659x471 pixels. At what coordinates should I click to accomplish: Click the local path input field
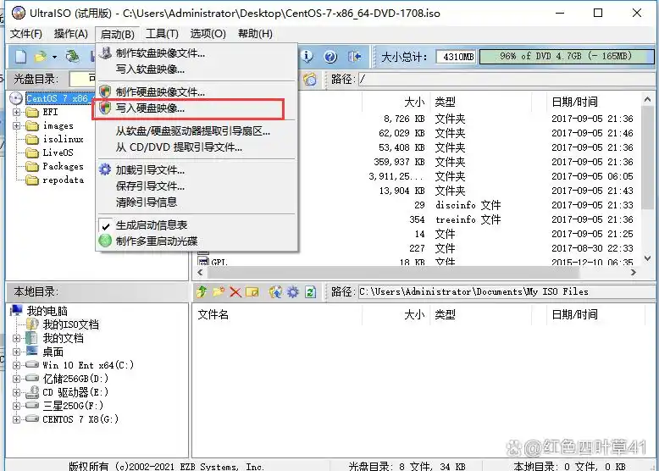pos(504,292)
